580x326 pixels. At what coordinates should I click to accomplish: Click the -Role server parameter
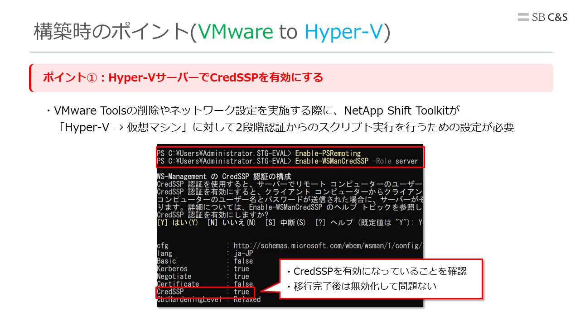tap(395, 161)
